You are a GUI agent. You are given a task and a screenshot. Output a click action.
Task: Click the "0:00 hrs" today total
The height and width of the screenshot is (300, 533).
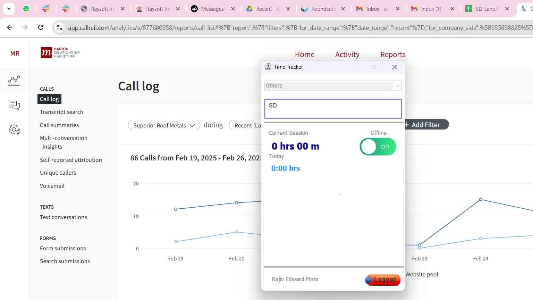coord(286,168)
